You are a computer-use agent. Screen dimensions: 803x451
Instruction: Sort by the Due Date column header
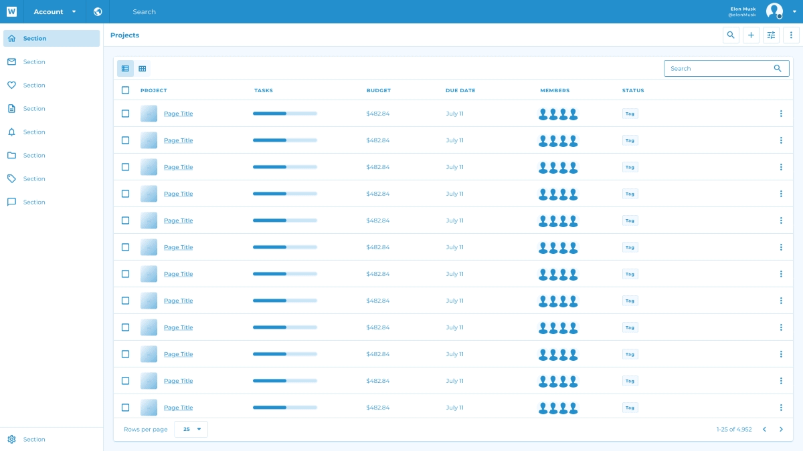460,90
